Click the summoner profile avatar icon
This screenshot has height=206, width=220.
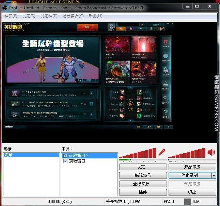point(111,27)
